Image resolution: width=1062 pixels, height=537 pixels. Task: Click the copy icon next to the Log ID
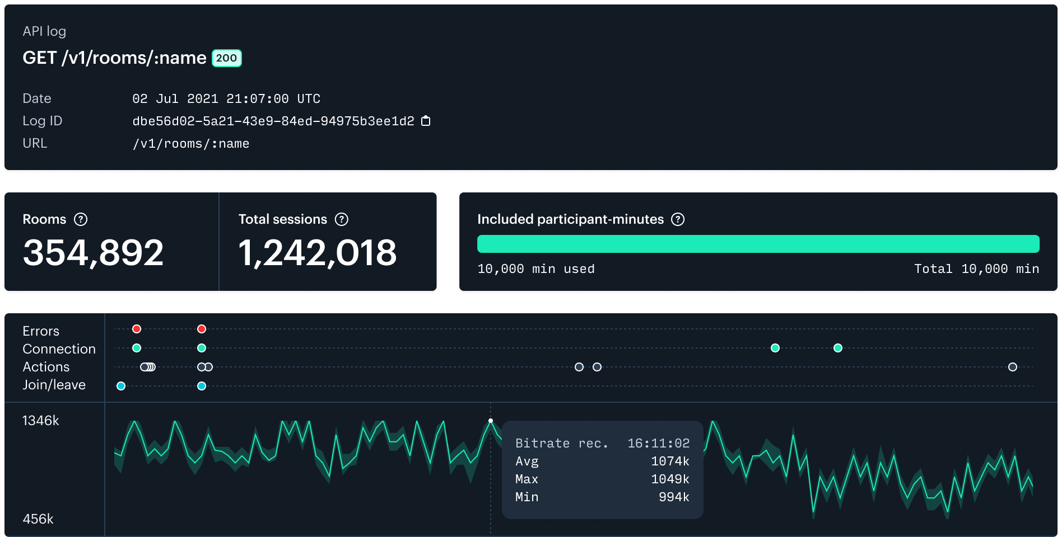(425, 121)
